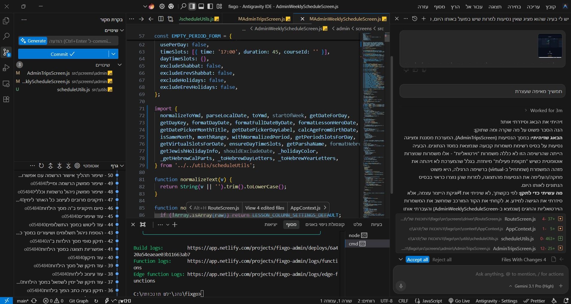Click the refresh icon in the graph toolbar
The height and width of the screenshot is (304, 571).
point(41,166)
